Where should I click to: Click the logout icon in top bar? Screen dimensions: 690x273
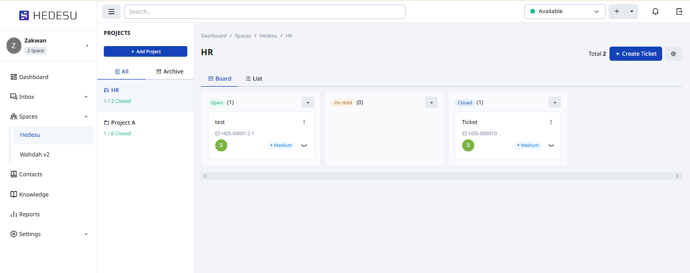coord(679,12)
